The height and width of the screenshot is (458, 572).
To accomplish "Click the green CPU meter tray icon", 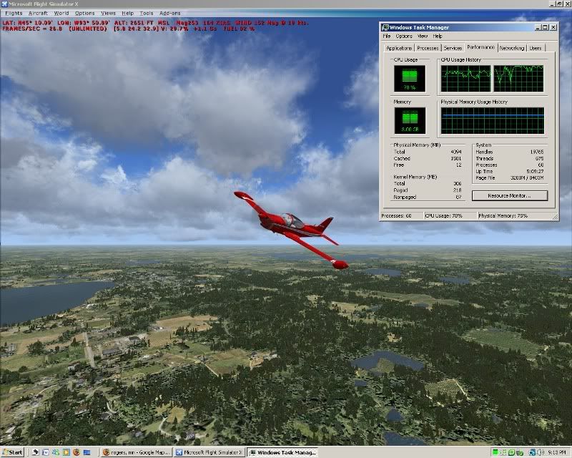I will click(x=495, y=452).
